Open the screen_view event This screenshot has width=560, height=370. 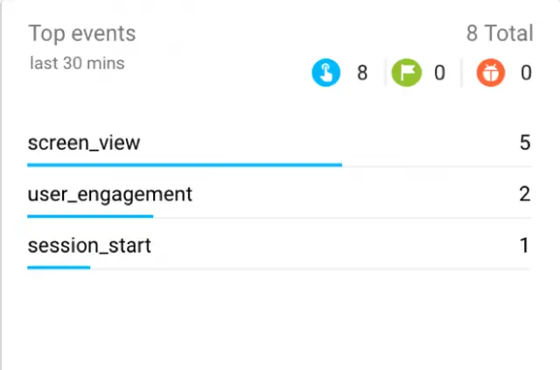[84, 143]
